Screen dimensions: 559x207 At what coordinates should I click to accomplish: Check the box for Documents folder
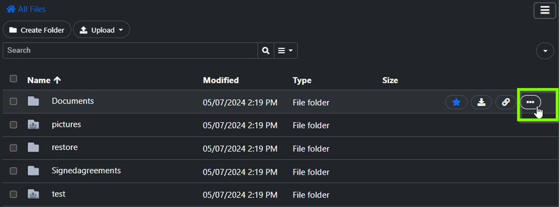click(13, 102)
